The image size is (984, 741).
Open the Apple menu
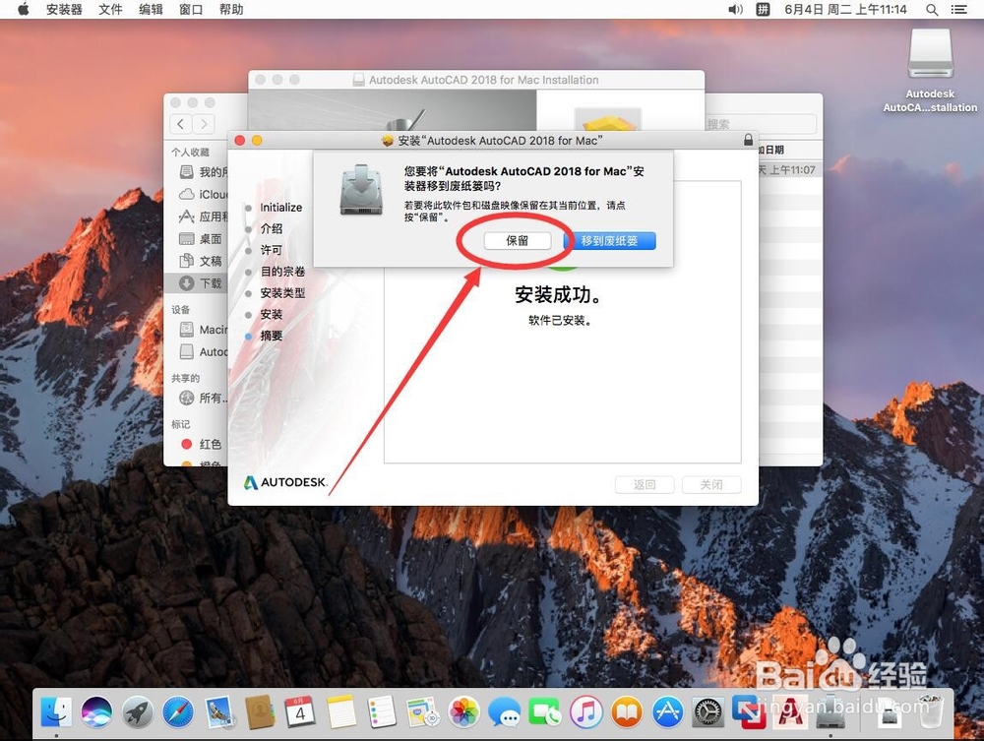point(24,9)
